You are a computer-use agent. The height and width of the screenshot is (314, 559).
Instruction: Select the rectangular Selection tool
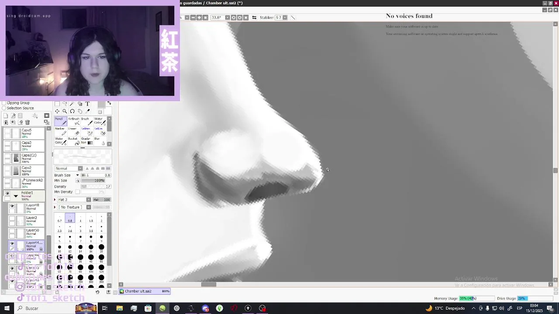pos(57,104)
